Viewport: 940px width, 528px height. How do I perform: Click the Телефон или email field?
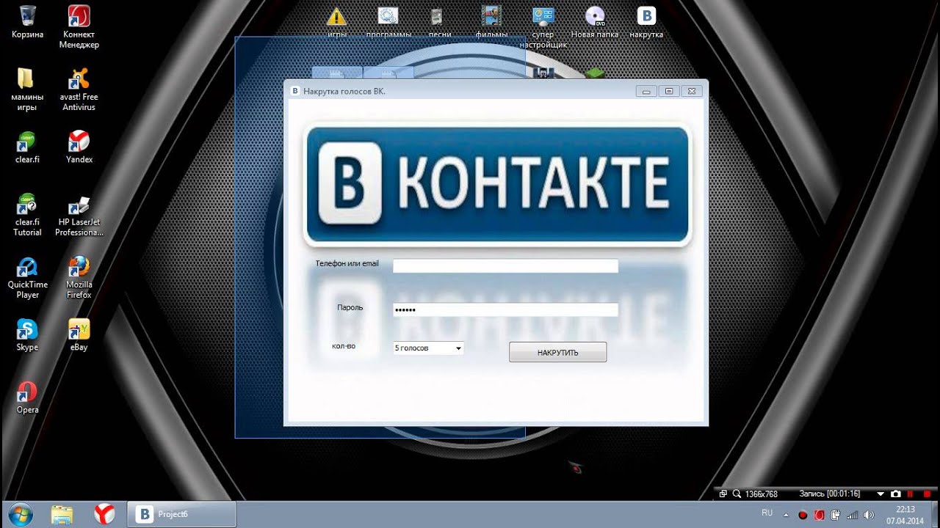pyautogui.click(x=505, y=266)
